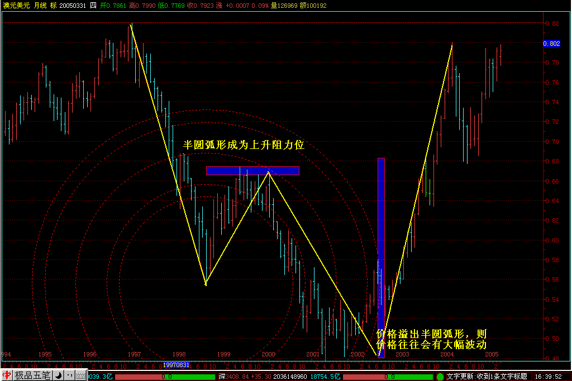Click the 月线 period label in header

[40, 6]
